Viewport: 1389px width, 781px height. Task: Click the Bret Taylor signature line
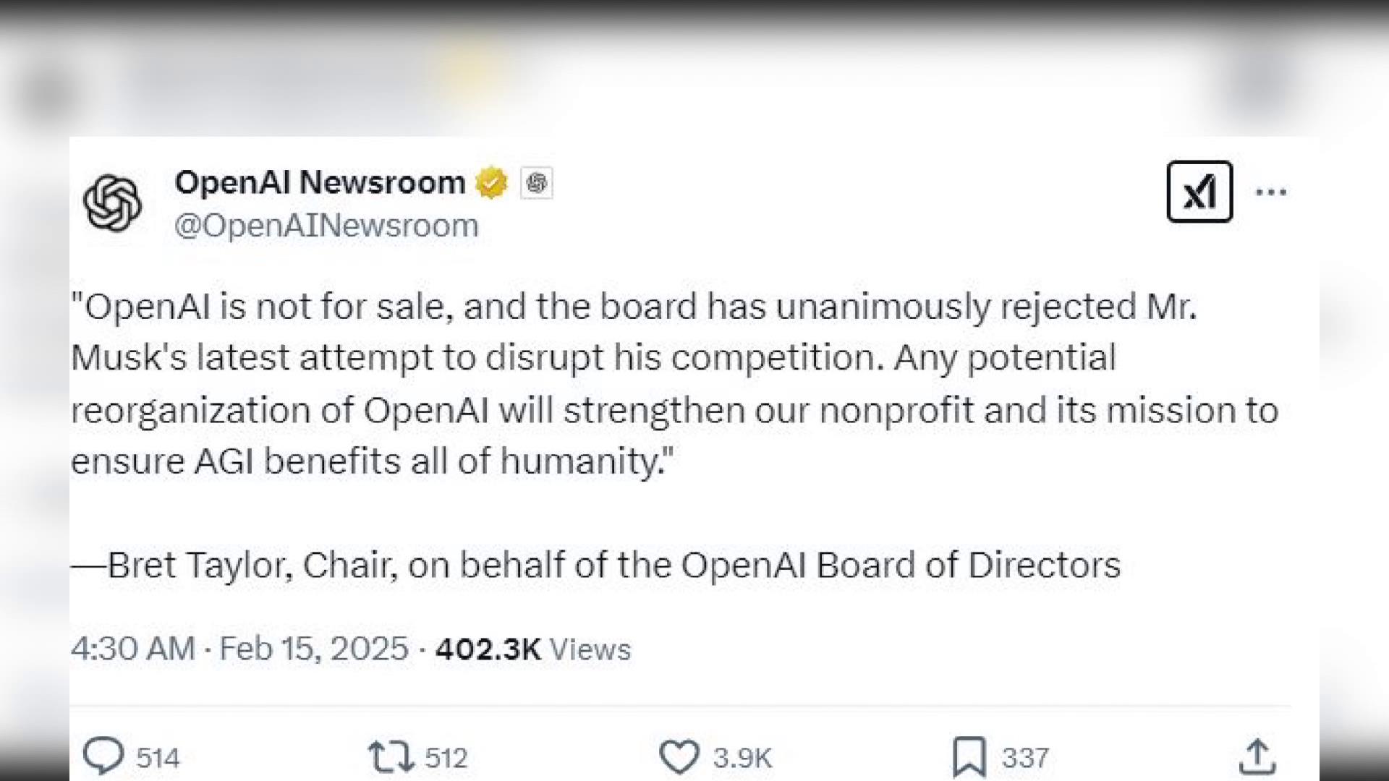click(595, 565)
